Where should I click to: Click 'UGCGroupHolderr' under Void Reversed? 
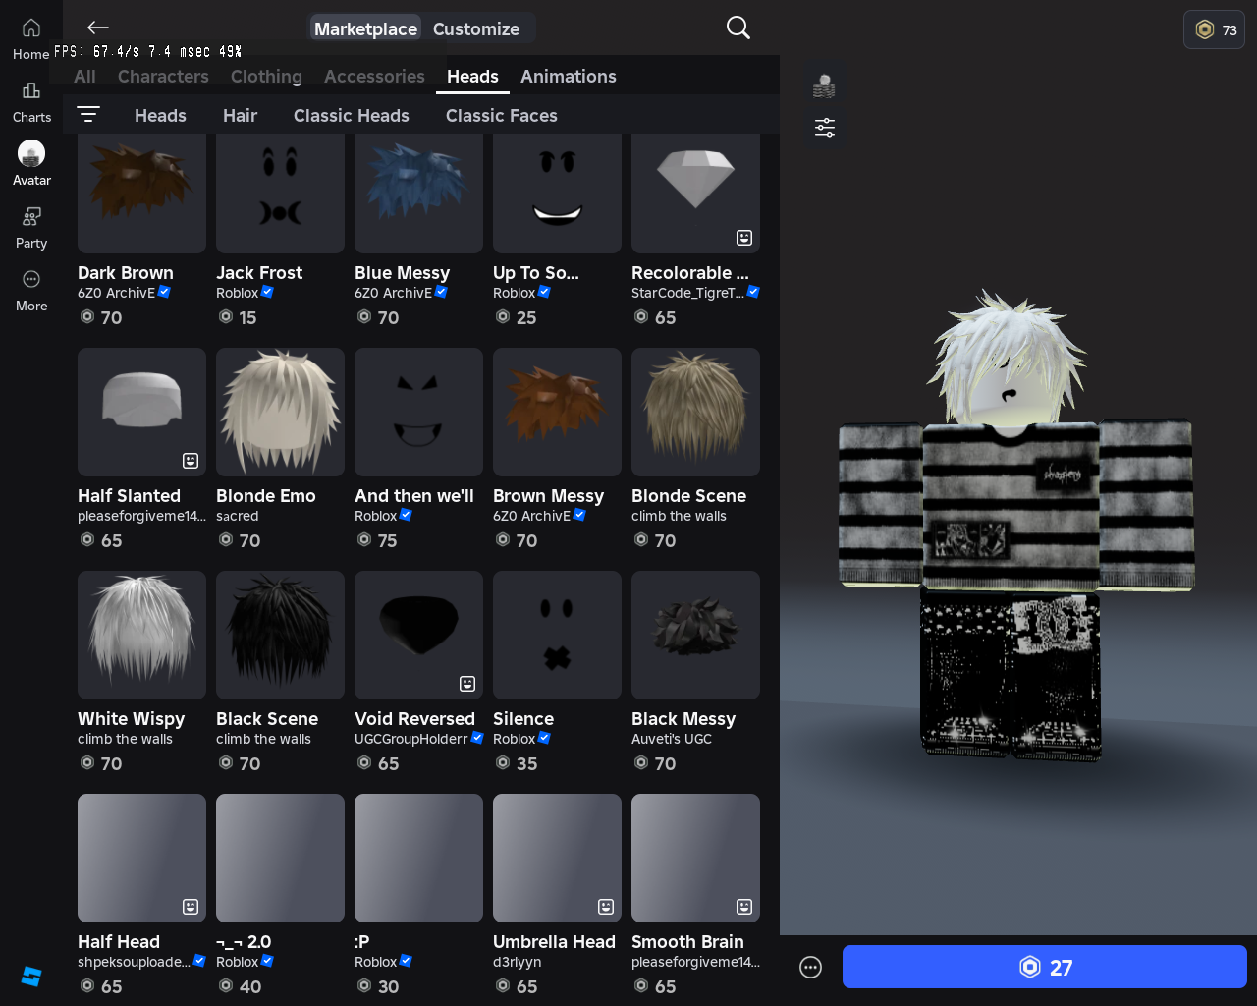[411, 739]
